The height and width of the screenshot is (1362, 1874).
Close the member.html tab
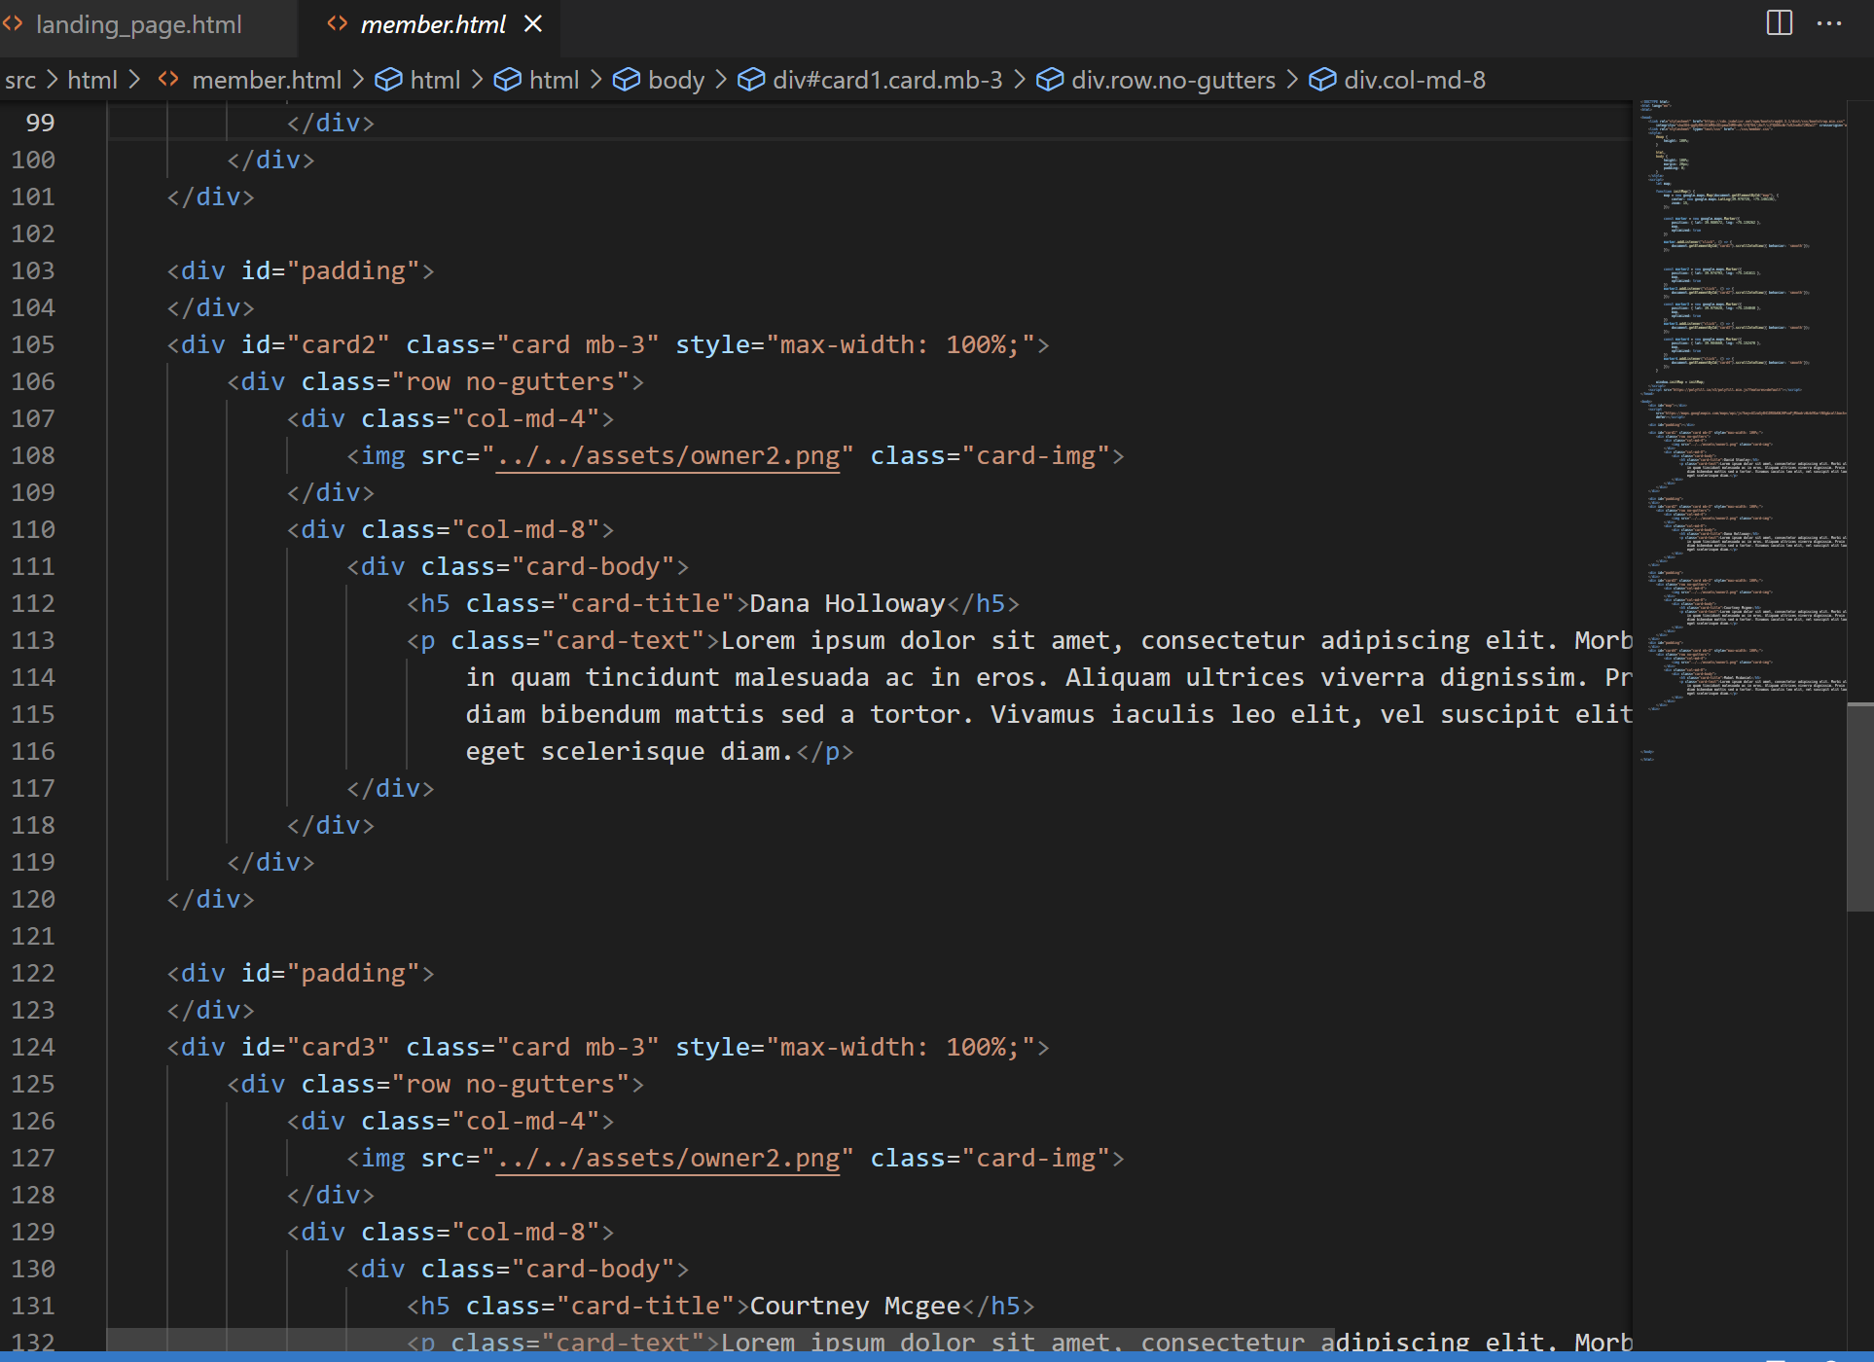coord(533,23)
